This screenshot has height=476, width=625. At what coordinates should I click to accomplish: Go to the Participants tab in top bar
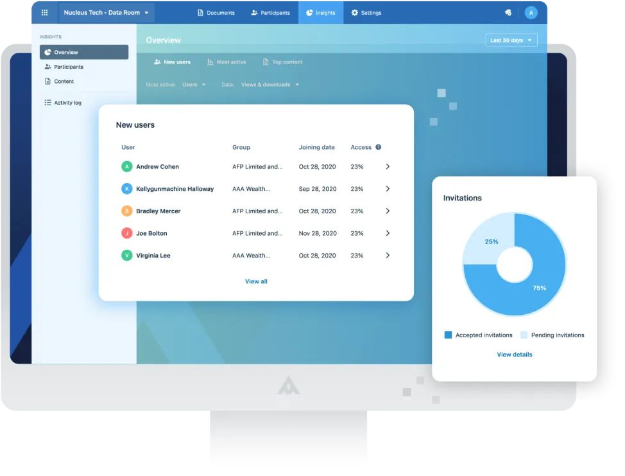[271, 13]
